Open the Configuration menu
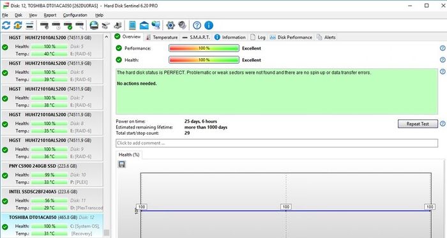The image size is (447, 238). pos(75,15)
